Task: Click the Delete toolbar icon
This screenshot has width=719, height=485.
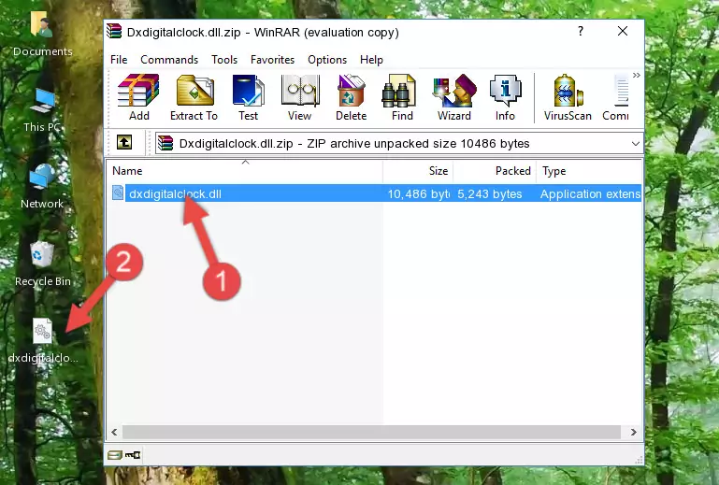Action: 352,97
